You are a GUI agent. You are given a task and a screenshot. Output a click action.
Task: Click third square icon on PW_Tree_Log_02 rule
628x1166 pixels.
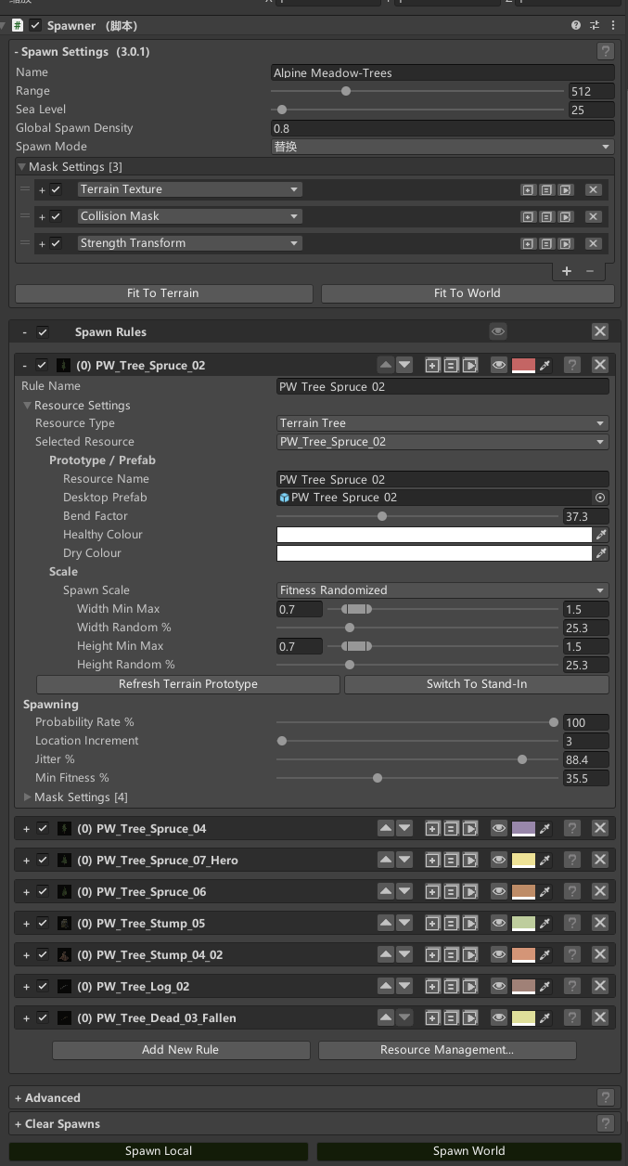[x=470, y=986]
